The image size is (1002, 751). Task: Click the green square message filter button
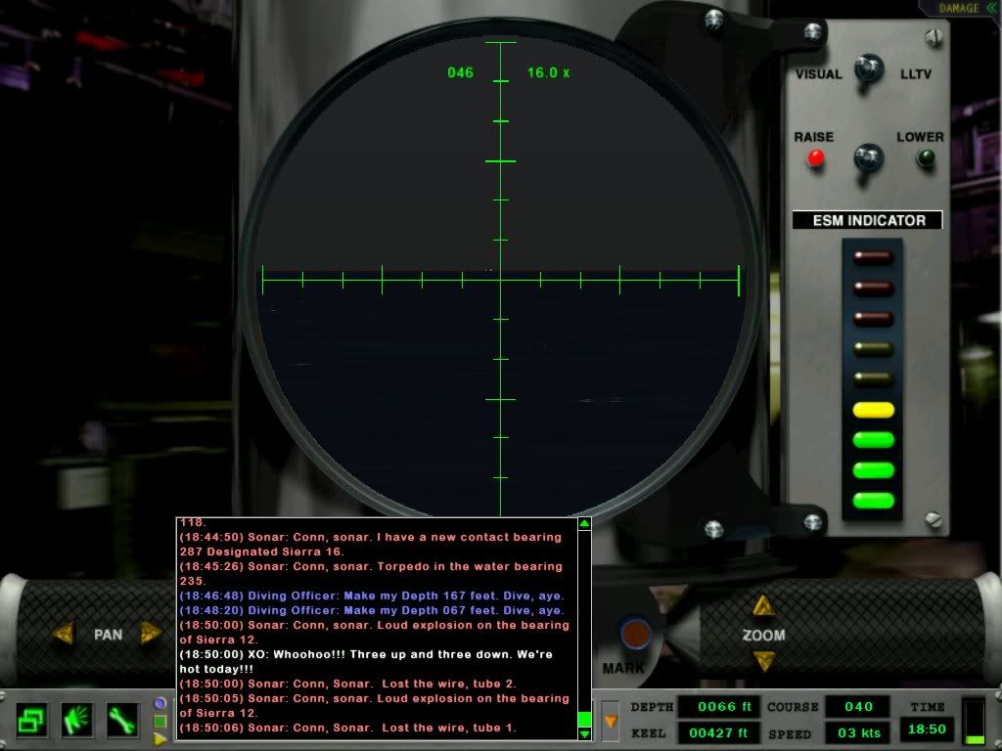click(160, 722)
